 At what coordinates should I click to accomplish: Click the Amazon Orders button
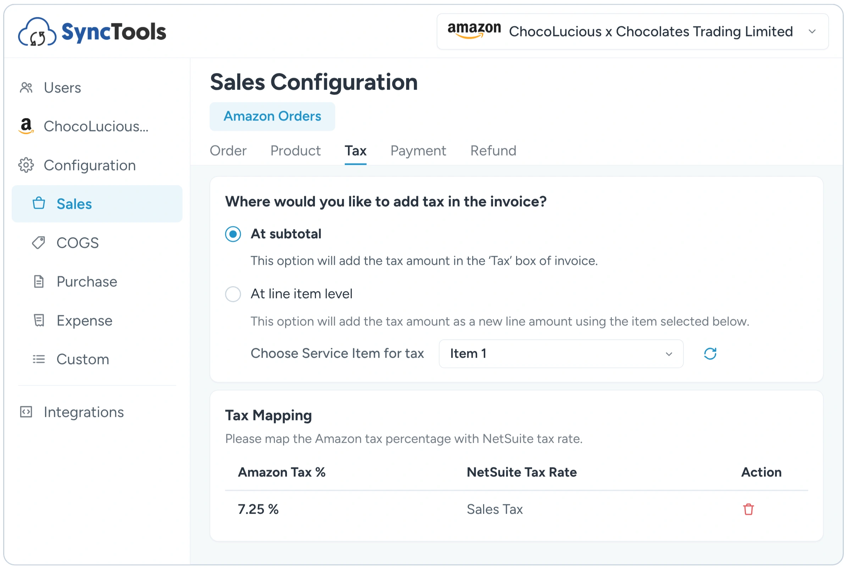pos(272,116)
